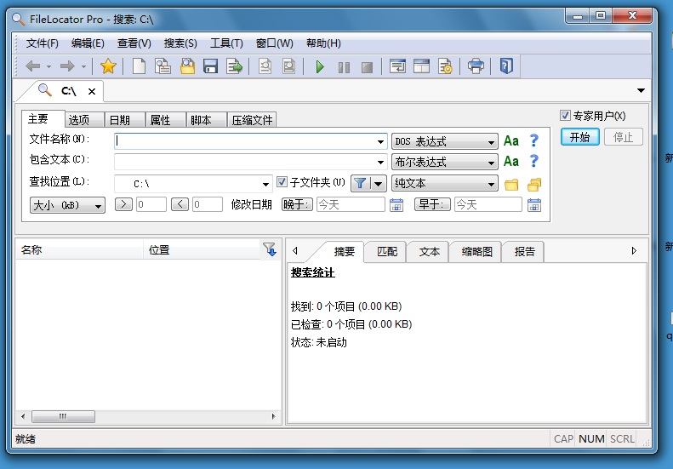Image resolution: width=673 pixels, height=469 pixels.
Task: Click the filter icon in results header
Action: (270, 249)
